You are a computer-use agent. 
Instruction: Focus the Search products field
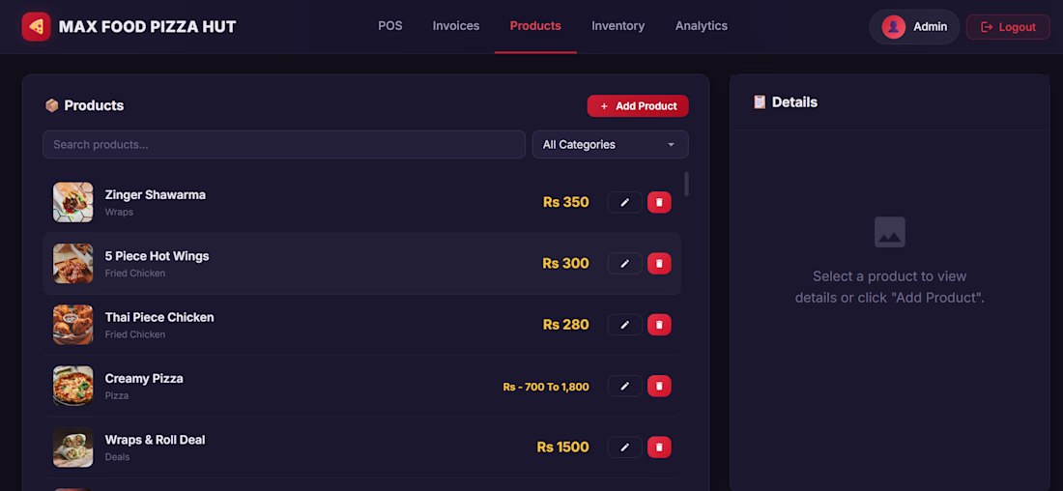tap(284, 144)
